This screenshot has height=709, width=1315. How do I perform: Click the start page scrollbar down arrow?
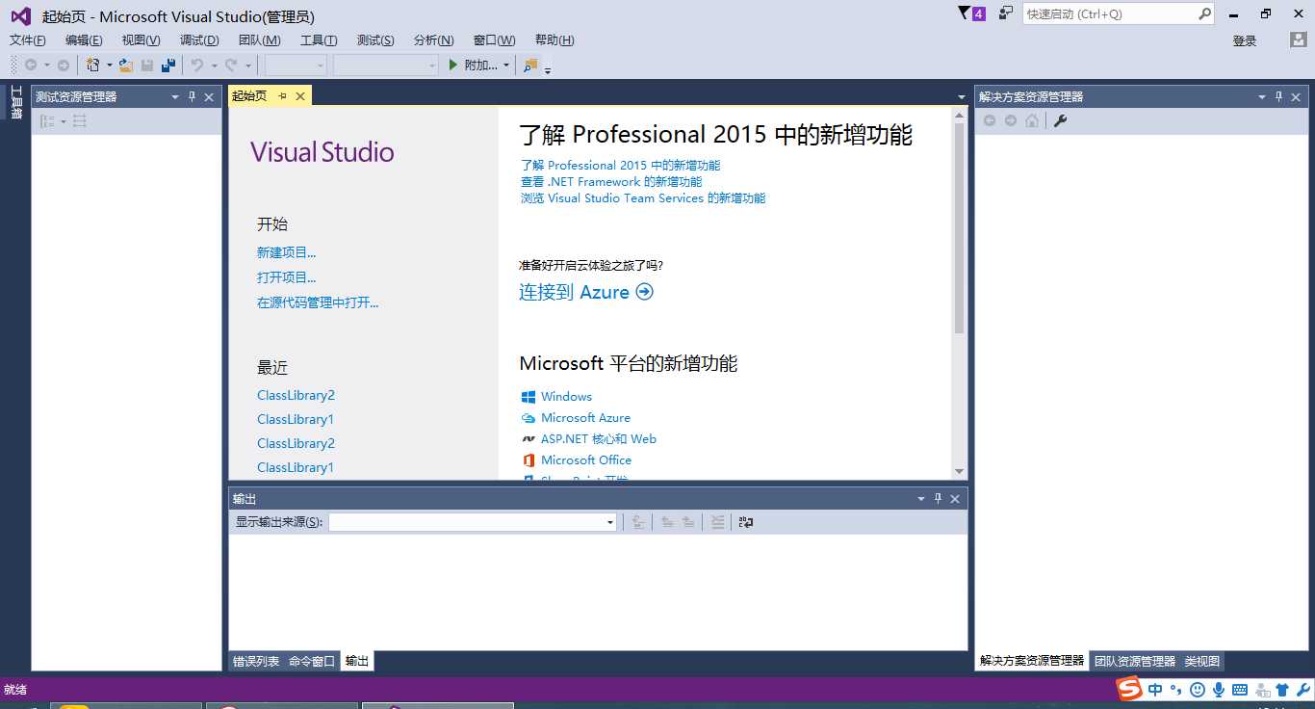[x=959, y=471]
